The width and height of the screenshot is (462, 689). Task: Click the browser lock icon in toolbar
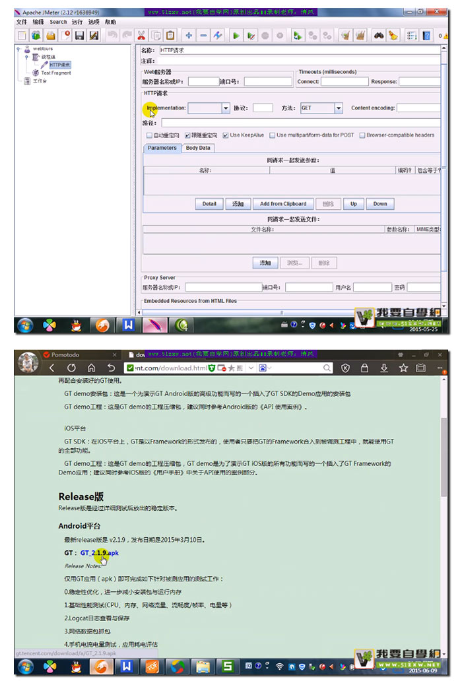point(364,368)
